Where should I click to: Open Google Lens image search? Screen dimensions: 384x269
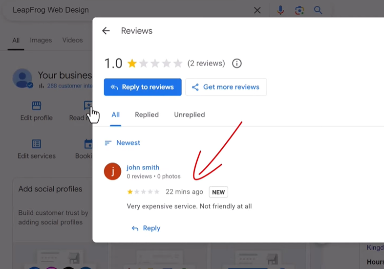299,10
